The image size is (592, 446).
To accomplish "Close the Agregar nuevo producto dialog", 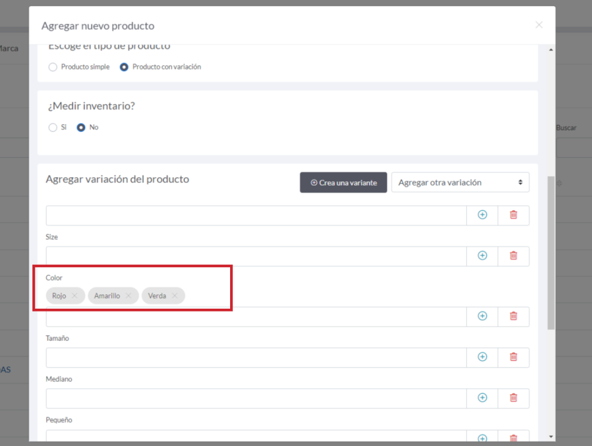I will coord(539,25).
